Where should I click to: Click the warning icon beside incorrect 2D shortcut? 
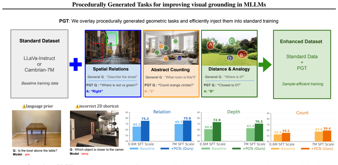tap(77, 106)
